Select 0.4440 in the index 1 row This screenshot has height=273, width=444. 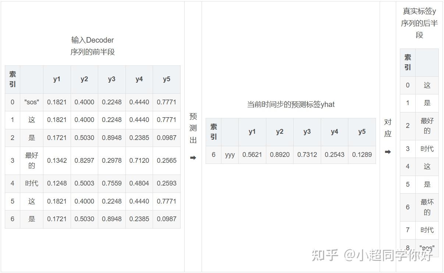[x=139, y=120]
